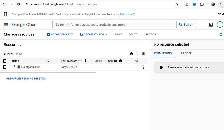224x130 pixels.
Task: Open the Create Folder dropdown arrow
Action: (107, 34)
